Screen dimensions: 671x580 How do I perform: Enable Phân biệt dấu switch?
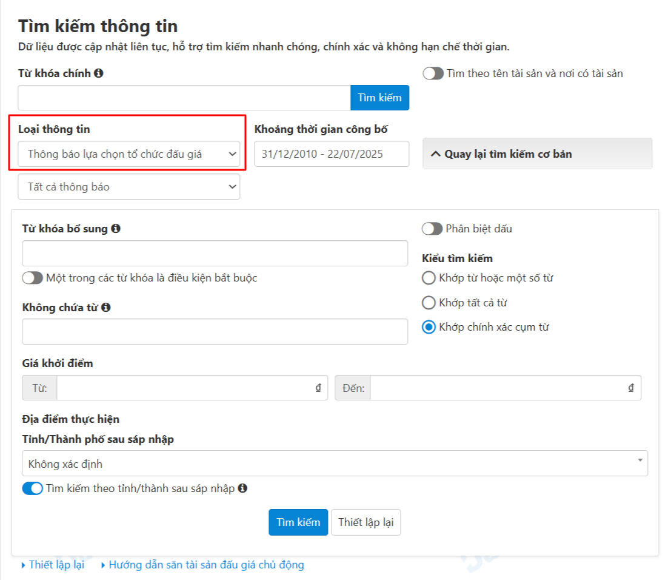432,228
